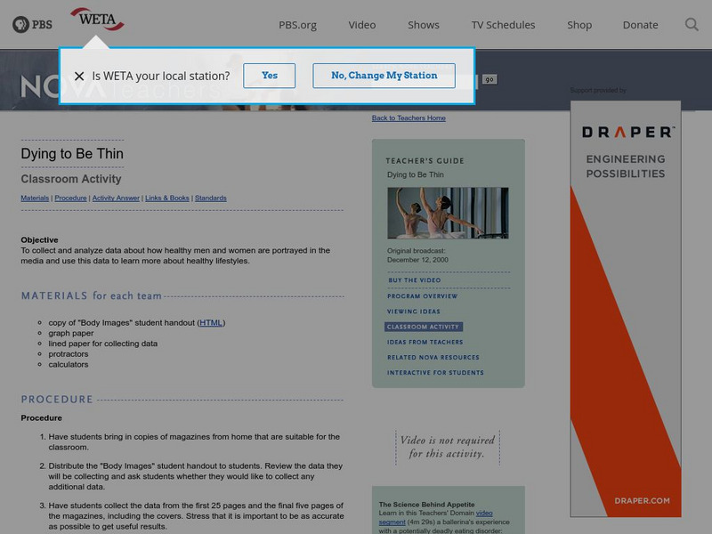
Task: Open Related NOVA Resources link
Action: click(x=433, y=358)
